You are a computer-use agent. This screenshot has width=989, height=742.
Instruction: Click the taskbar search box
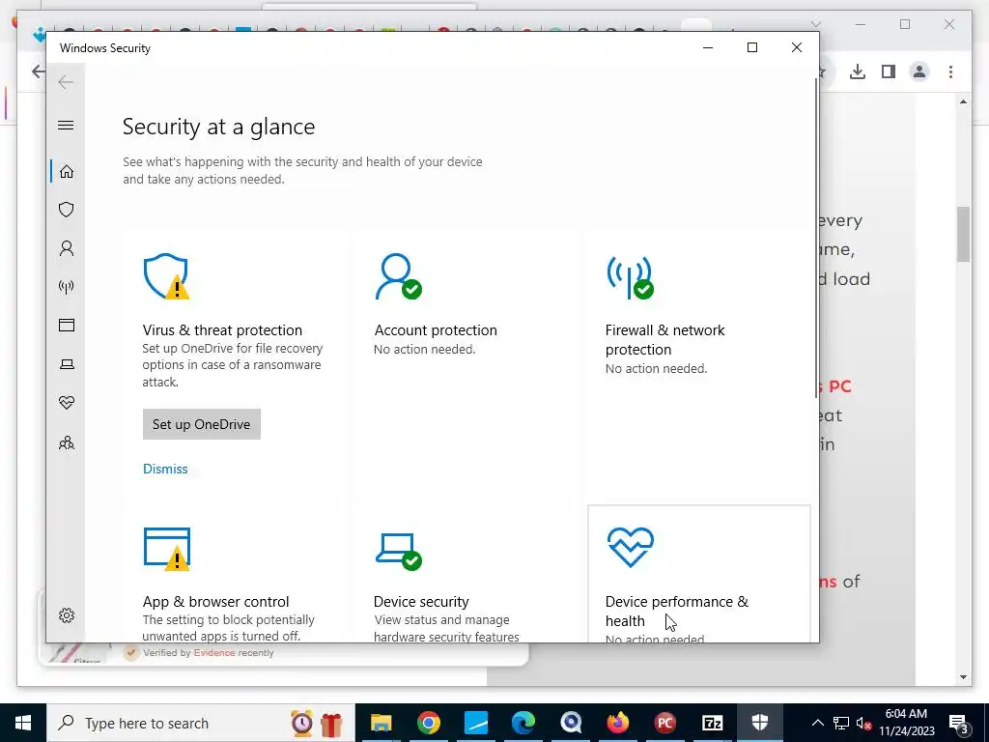201,723
